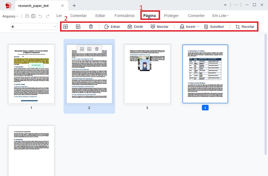Image resolution: width=268 pixels, height=176 pixels.
Task: Open the Arquivos menu
Action: pyautogui.click(x=10, y=16)
